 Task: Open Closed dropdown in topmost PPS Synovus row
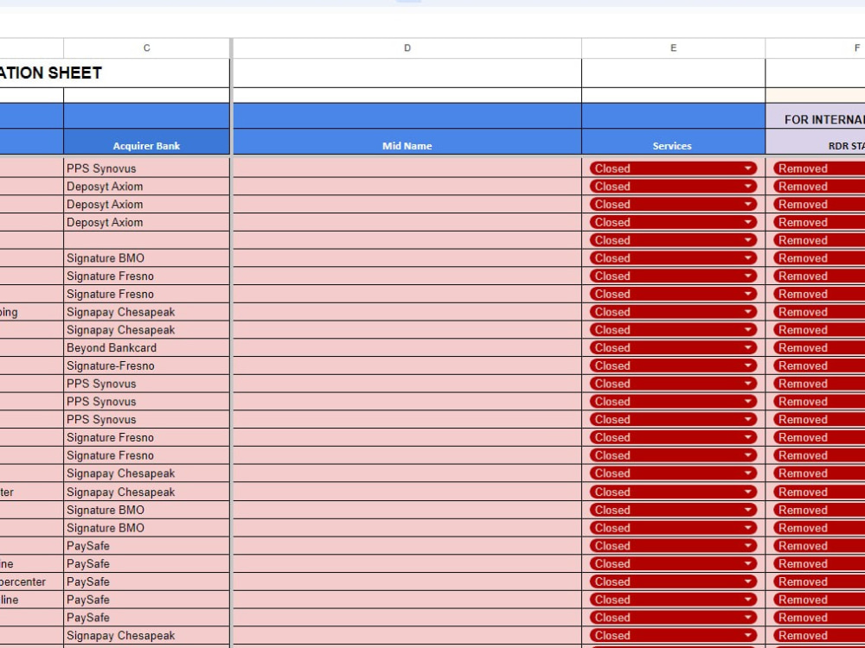pyautogui.click(x=673, y=168)
